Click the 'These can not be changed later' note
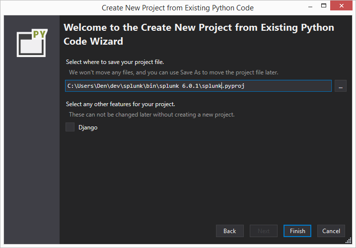The width and height of the screenshot is (356, 248). (x=151, y=115)
